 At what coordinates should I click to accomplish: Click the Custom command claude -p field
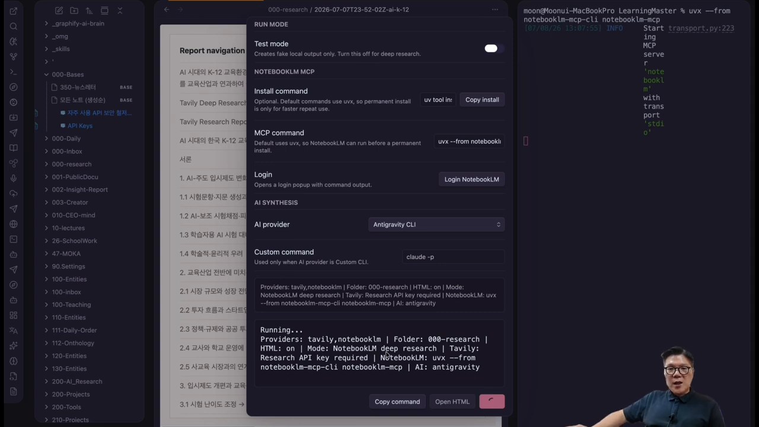[x=453, y=257]
